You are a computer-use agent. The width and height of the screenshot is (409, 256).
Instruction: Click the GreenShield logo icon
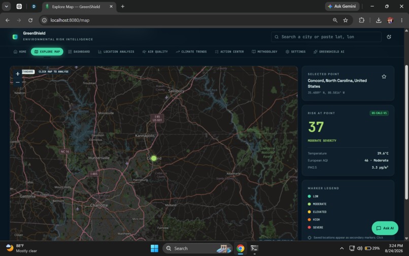[15, 37]
